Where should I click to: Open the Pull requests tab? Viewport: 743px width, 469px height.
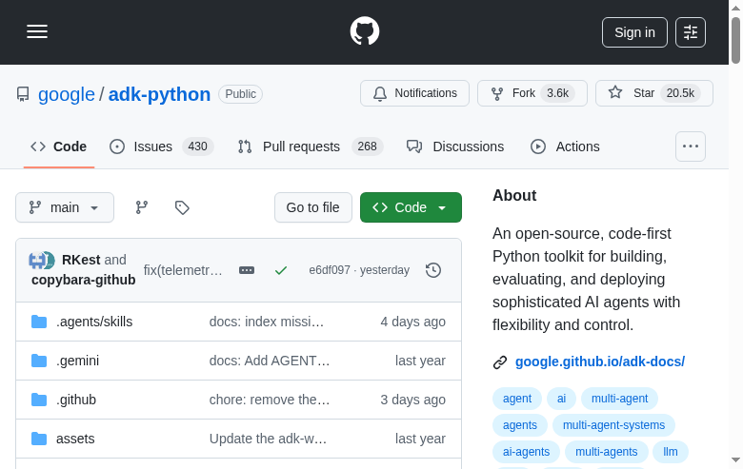[x=311, y=147]
